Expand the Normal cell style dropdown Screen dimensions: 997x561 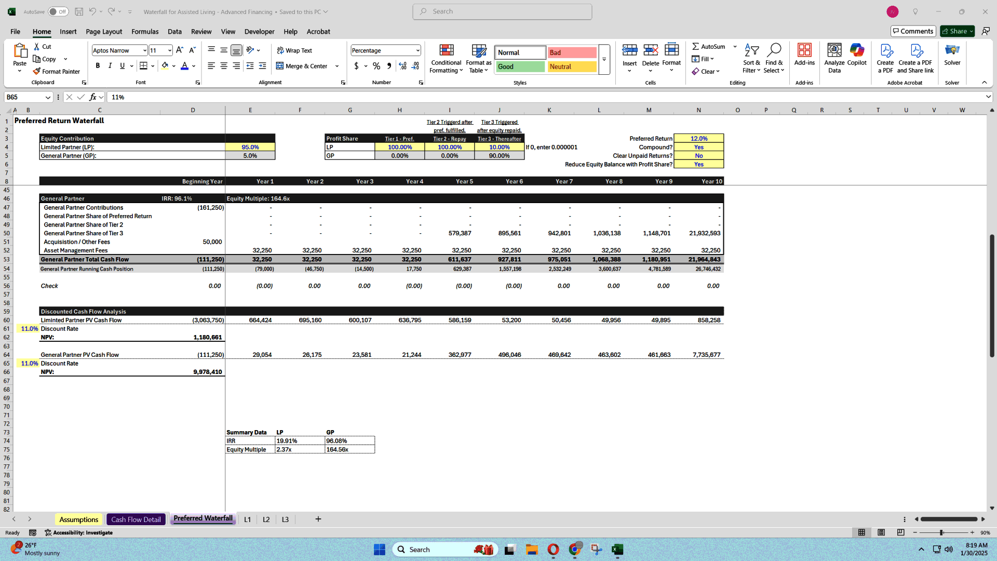click(x=604, y=60)
